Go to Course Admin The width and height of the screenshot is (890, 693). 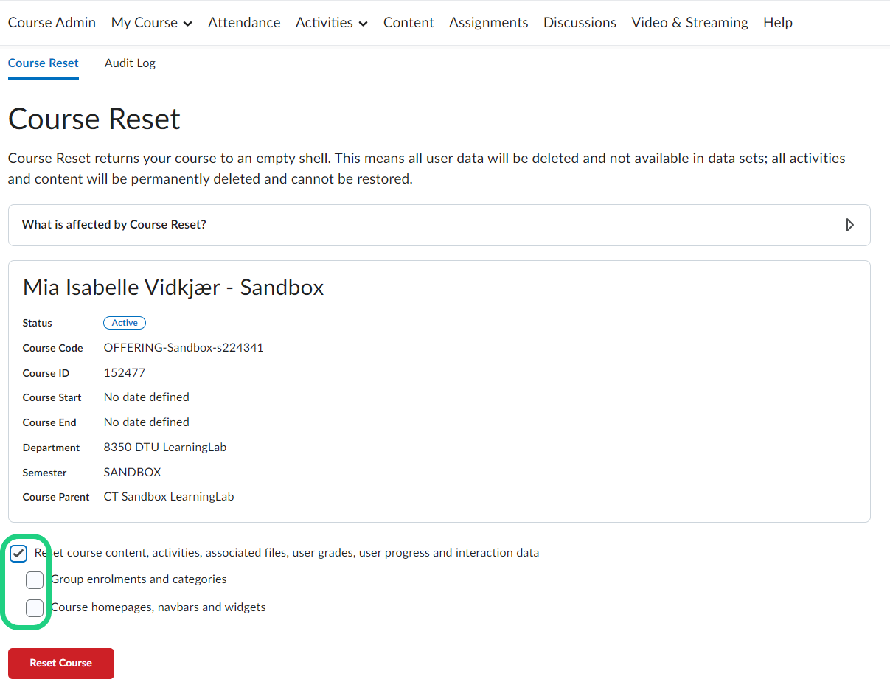52,23
